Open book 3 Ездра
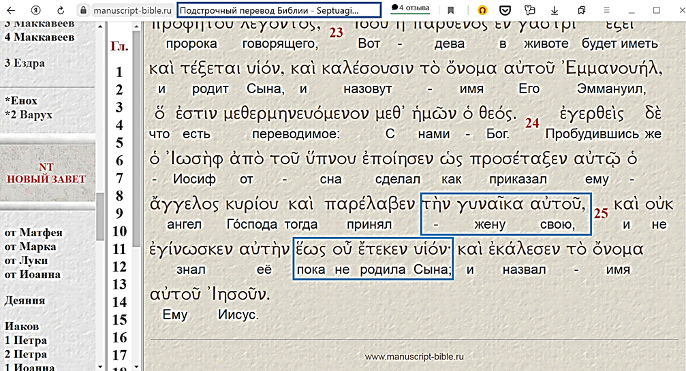 click(x=25, y=63)
